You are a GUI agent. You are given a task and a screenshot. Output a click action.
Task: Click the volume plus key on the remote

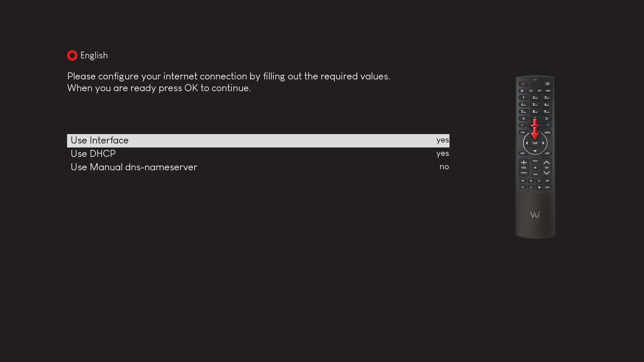(x=524, y=163)
